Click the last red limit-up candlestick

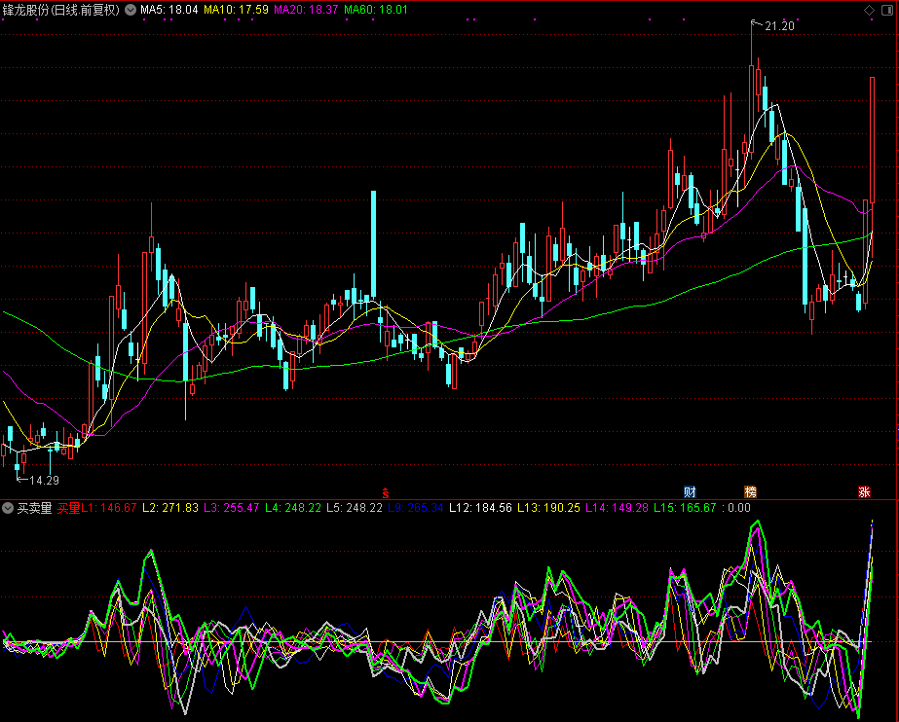pyautogui.click(x=872, y=140)
